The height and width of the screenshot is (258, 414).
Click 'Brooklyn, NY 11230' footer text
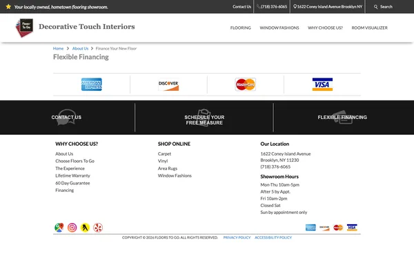point(279,160)
